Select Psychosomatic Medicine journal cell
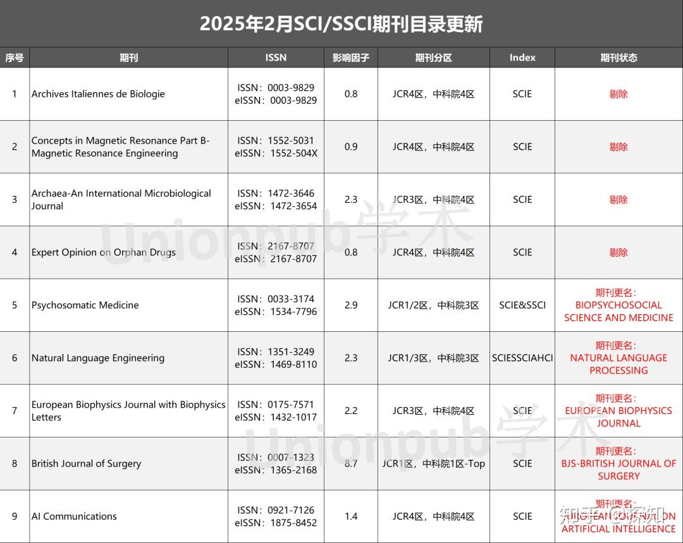 pos(129,305)
